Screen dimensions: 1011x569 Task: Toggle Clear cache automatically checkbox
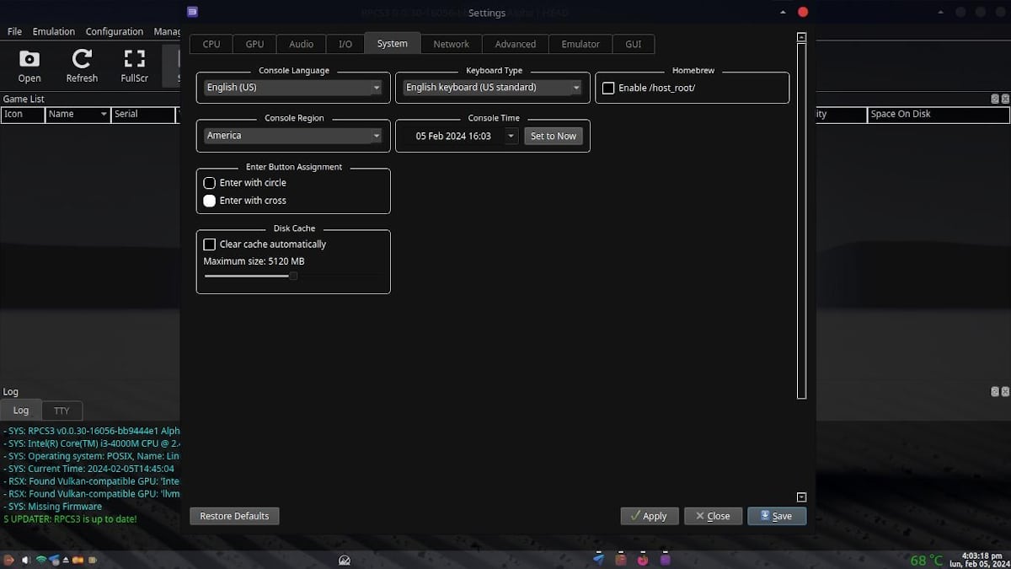tap(210, 244)
